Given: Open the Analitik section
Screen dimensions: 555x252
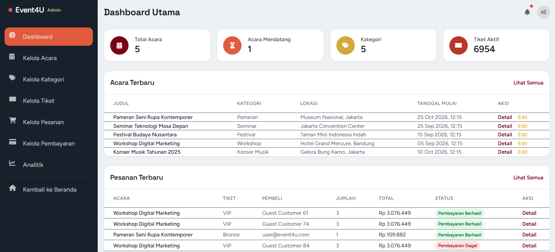Looking at the screenshot, I should click(49, 165).
